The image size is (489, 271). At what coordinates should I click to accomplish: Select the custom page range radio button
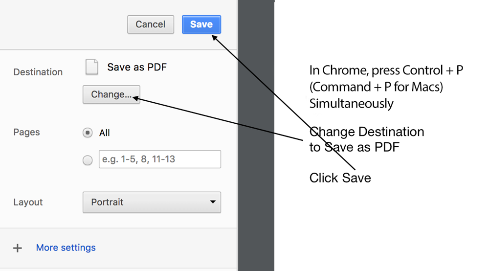click(x=88, y=160)
